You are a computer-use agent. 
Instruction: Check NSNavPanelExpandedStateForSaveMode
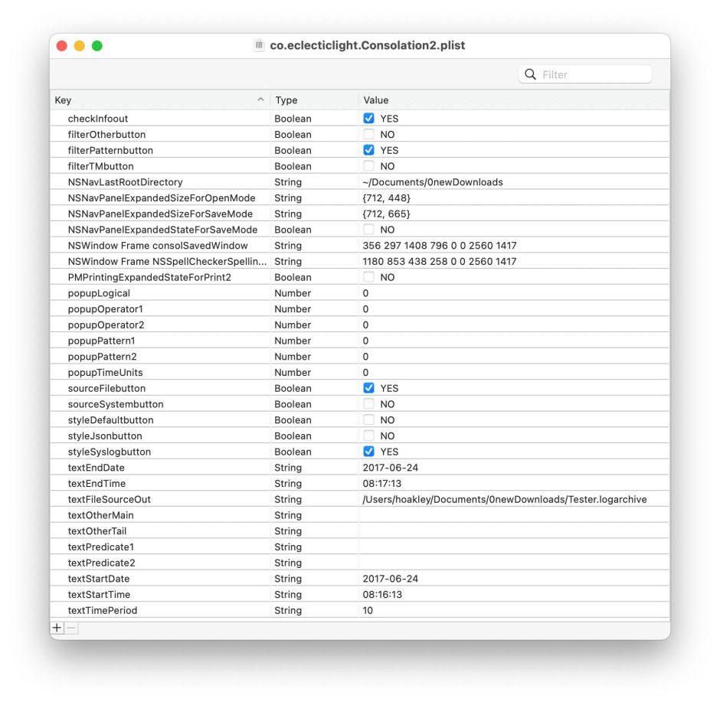pos(368,229)
